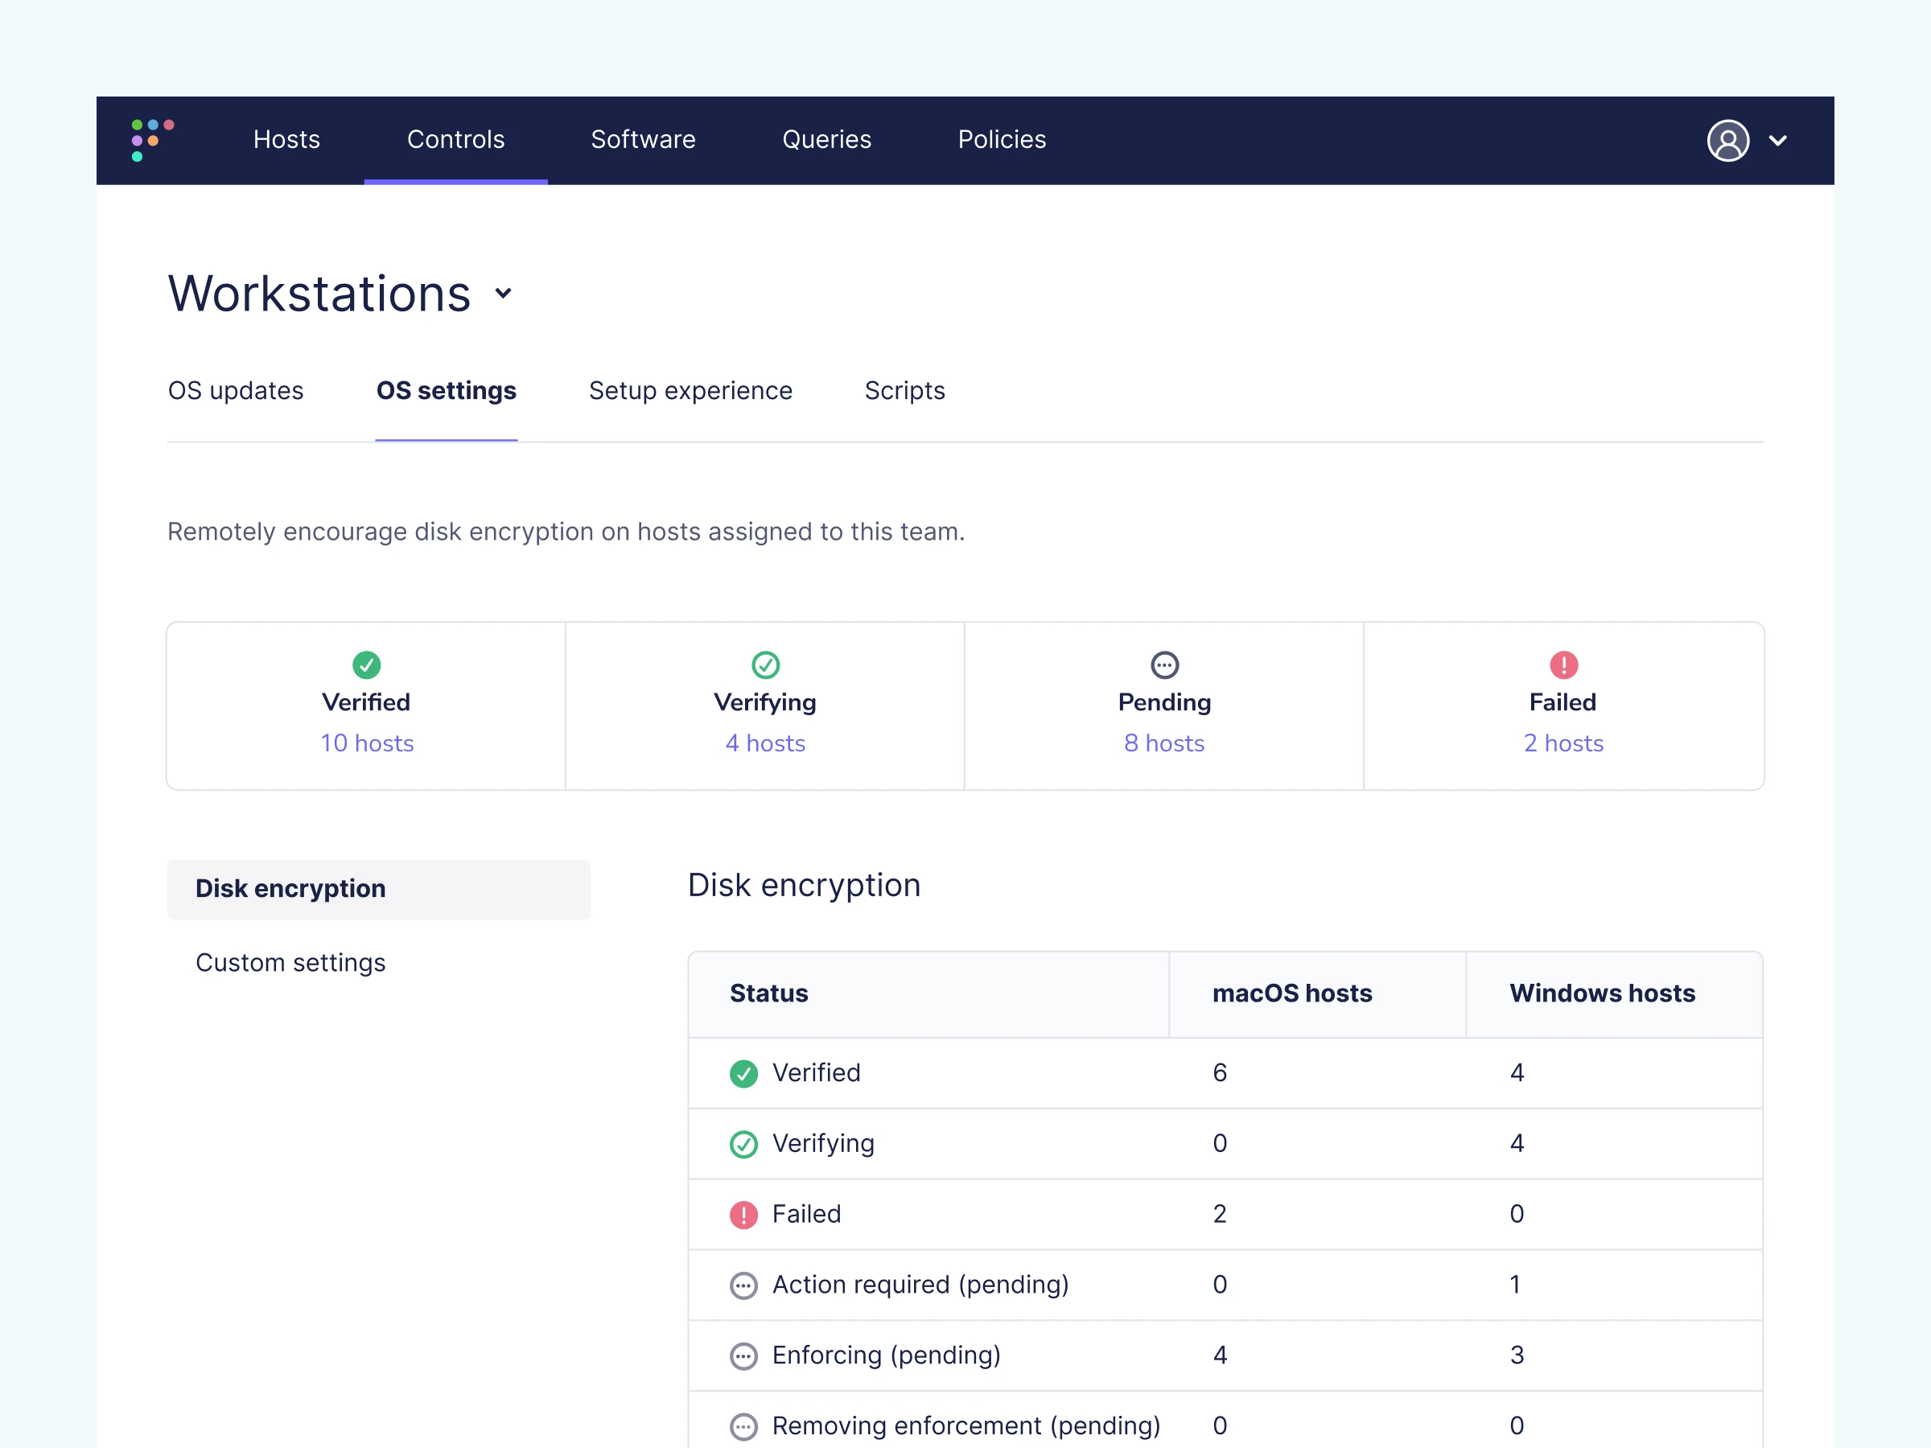Open the Scripts tab

tap(904, 391)
